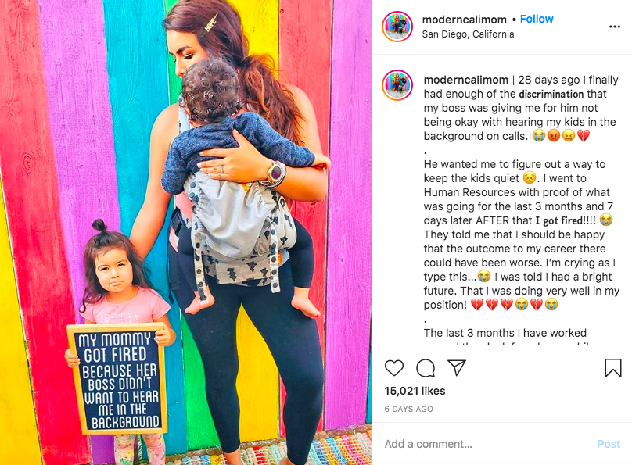Open moderncalimom avatar beside the caption
Viewport: 632px width, 465px height.
[x=397, y=85]
